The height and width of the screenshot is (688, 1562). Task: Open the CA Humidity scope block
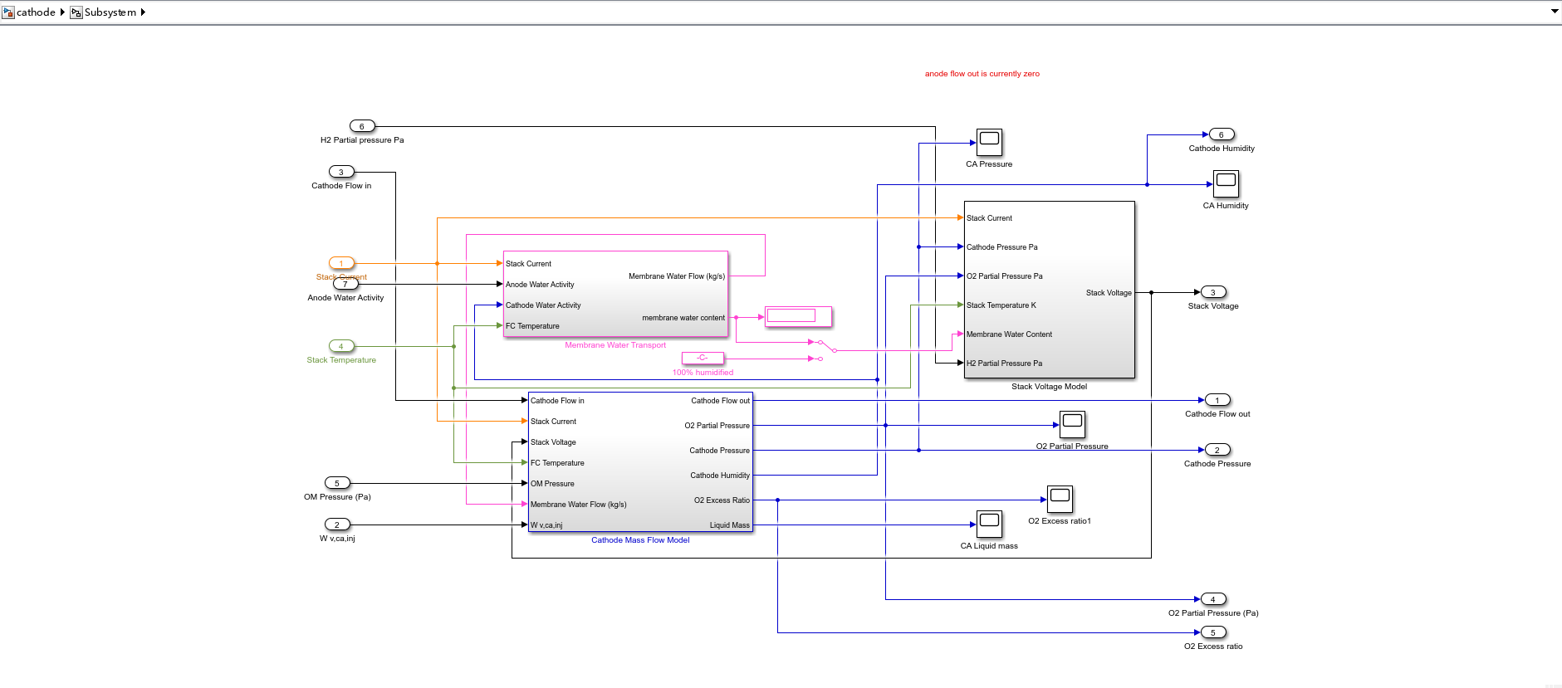pos(1226,183)
